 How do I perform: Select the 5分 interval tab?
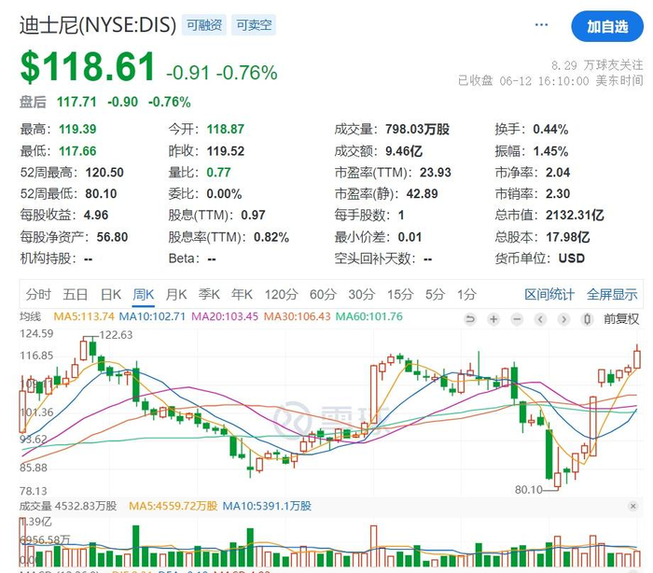coord(435,294)
